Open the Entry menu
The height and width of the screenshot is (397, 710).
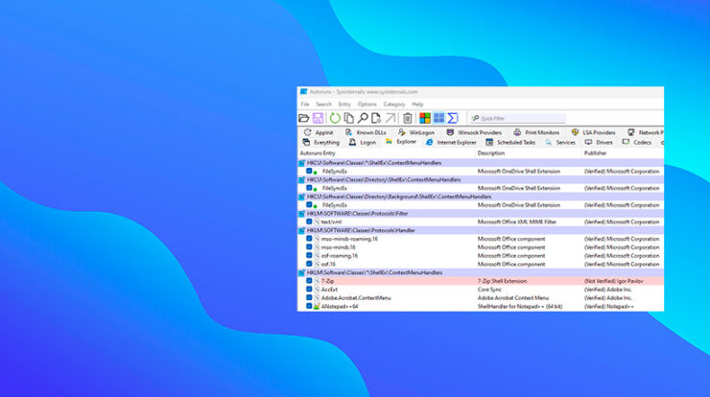tap(344, 104)
